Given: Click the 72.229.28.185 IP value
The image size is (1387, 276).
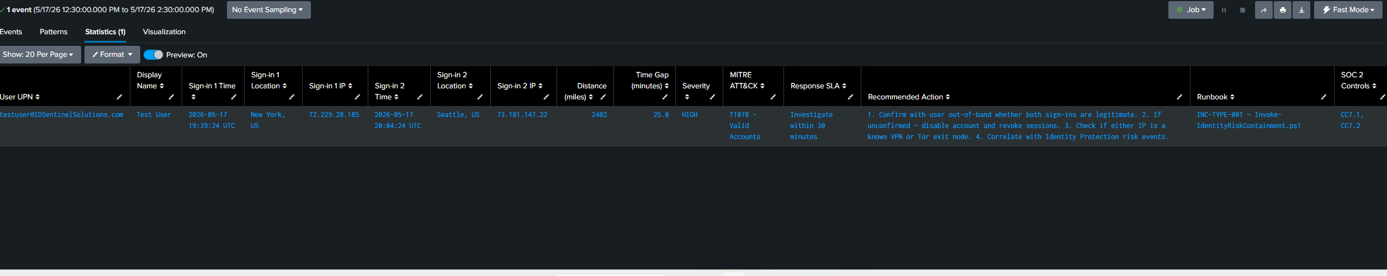Looking at the screenshot, I should tap(334, 115).
